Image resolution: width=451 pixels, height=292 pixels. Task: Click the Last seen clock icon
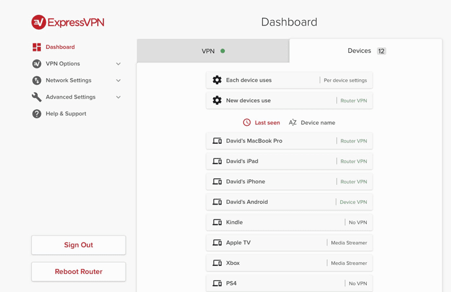click(x=247, y=123)
